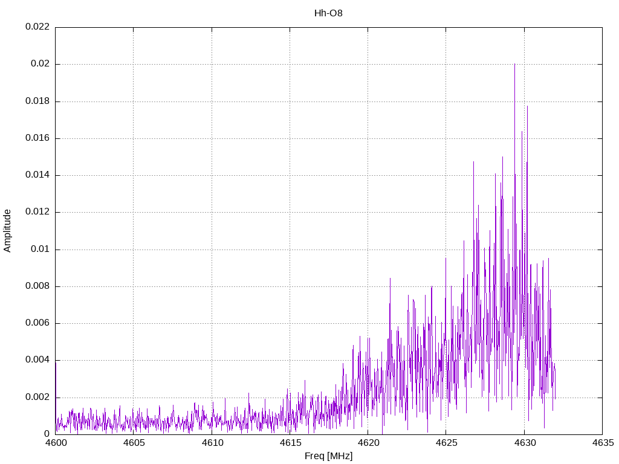
Task: Click the plot title Hh-O8
Action: coord(328,13)
